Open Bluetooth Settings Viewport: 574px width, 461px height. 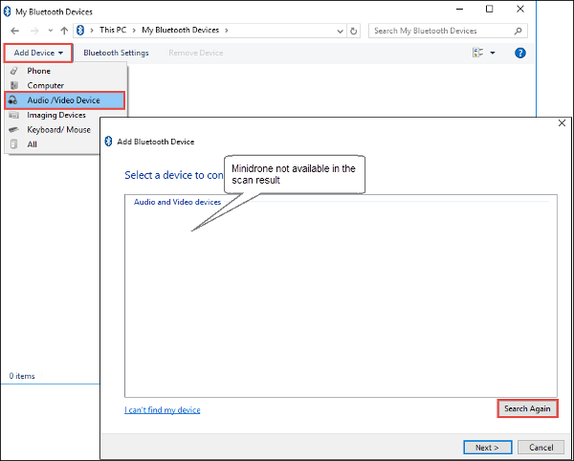[116, 53]
